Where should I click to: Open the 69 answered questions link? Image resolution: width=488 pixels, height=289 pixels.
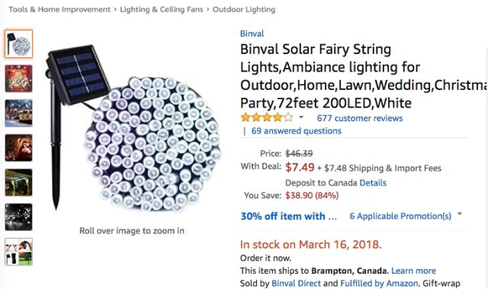point(297,131)
